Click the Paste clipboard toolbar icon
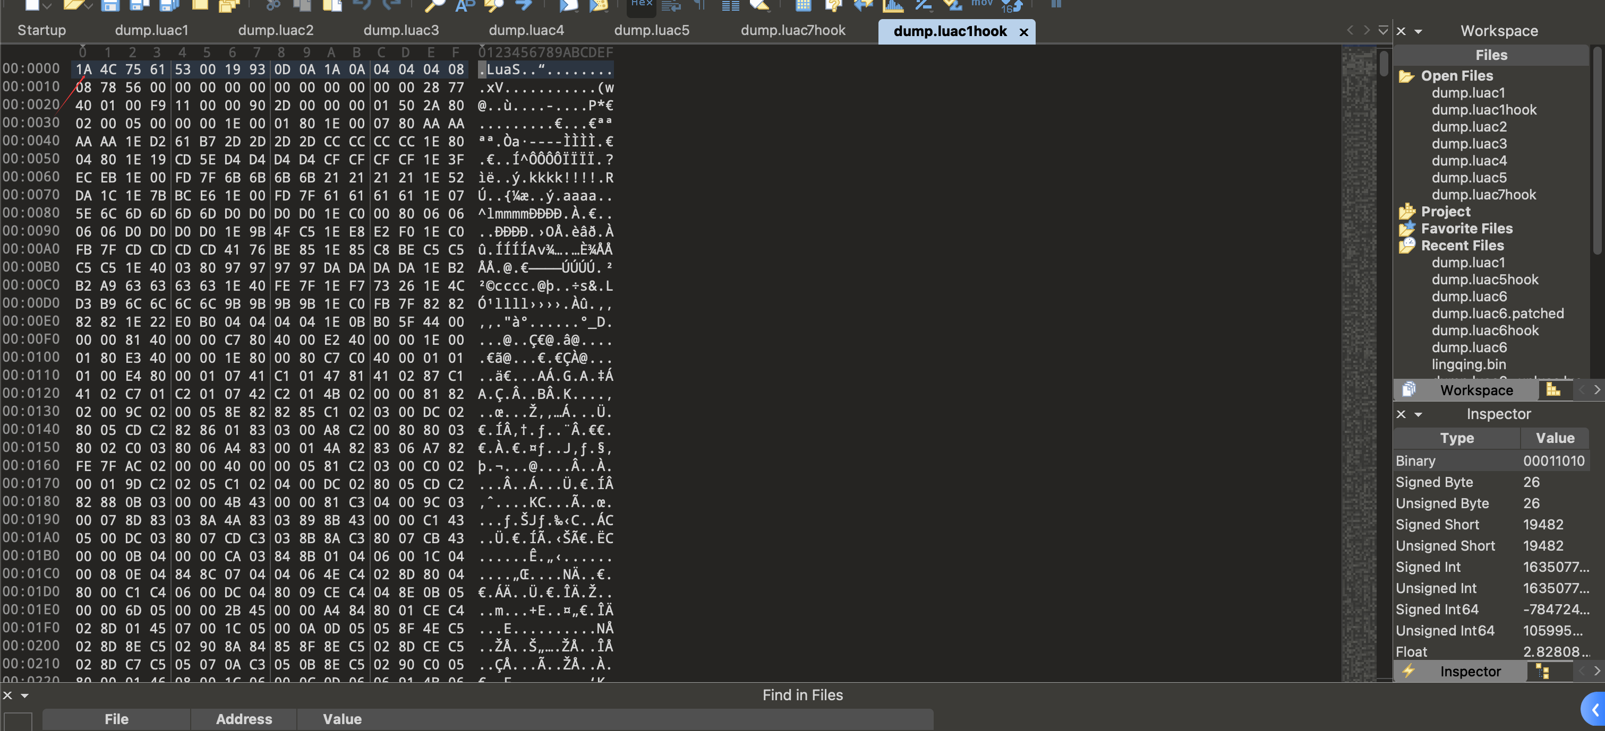 tap(331, 6)
